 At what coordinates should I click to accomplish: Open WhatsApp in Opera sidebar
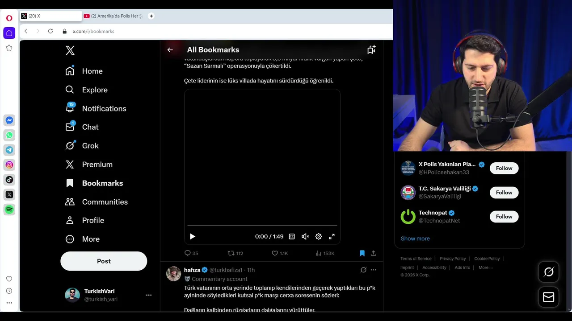point(9,135)
